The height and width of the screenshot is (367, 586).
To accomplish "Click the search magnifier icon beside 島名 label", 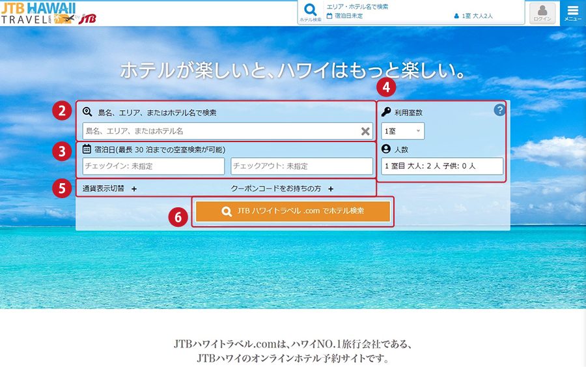I will [87, 111].
